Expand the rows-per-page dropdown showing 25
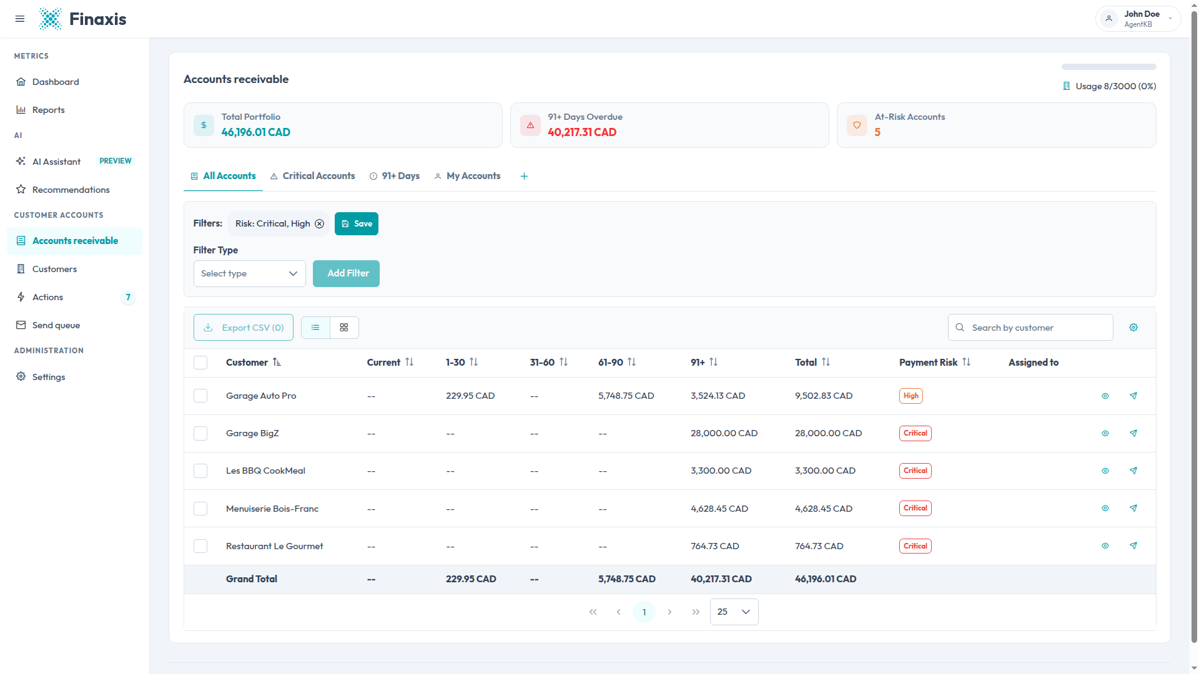Viewport: 1199px width, 674px height. click(734, 612)
